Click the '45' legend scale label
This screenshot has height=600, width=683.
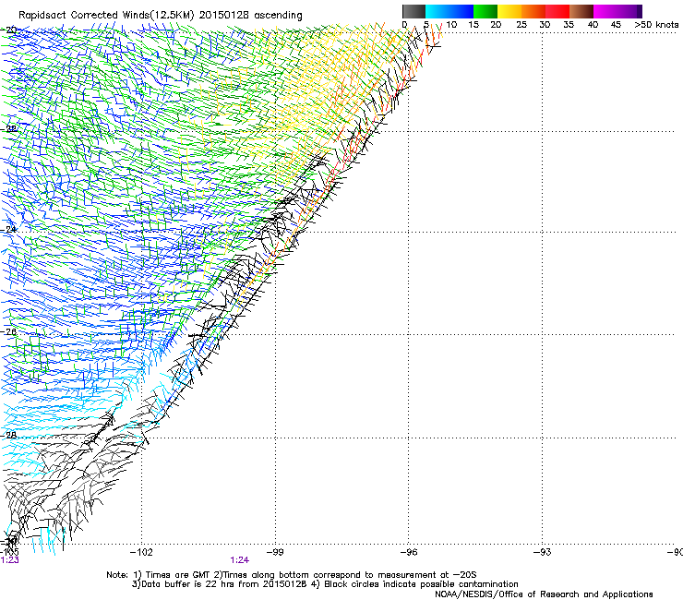click(616, 25)
